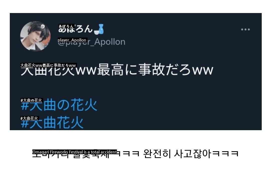The image size is (271, 170).
Task: Click the flower hair ornament in the avatar
Action: (43, 27)
